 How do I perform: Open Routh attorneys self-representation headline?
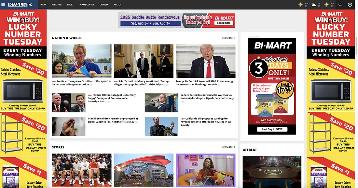pyautogui.click(x=82, y=83)
